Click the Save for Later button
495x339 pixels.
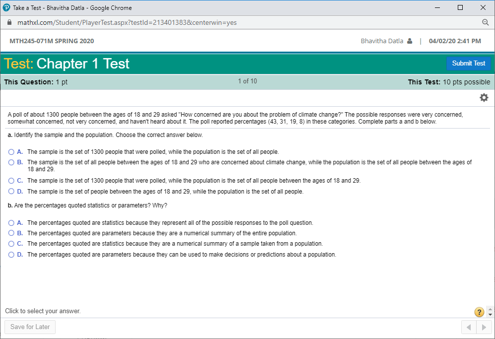point(29,327)
